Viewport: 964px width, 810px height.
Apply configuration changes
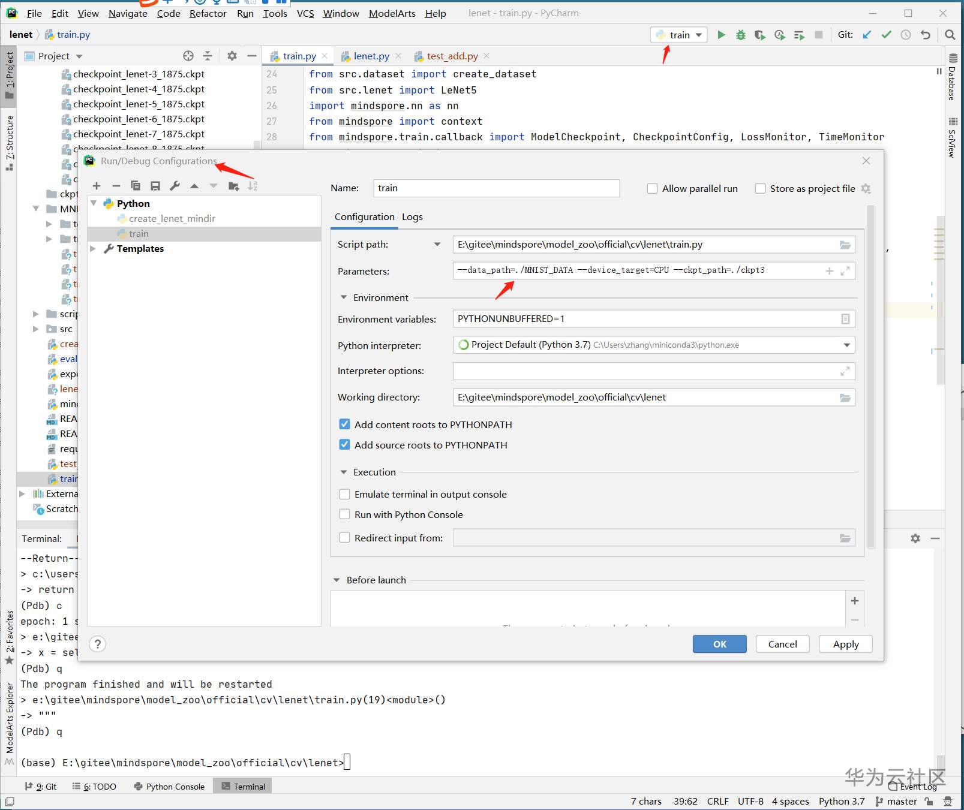pyautogui.click(x=846, y=644)
